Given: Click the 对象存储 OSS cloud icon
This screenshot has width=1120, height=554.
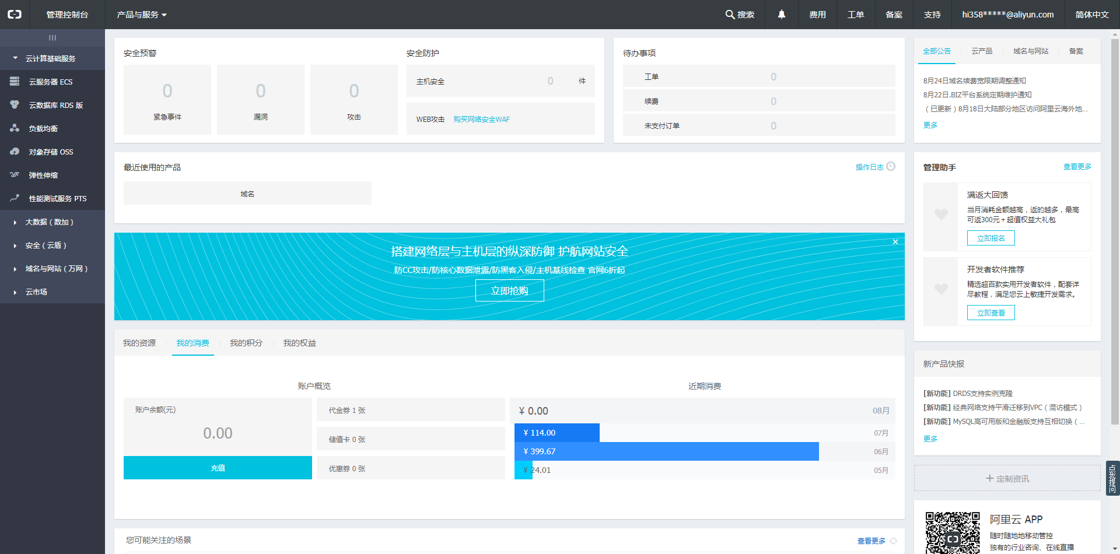Looking at the screenshot, I should [15, 152].
